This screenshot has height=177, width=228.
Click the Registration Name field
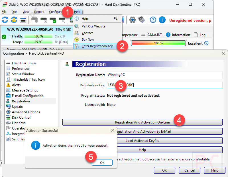click(x=165, y=75)
